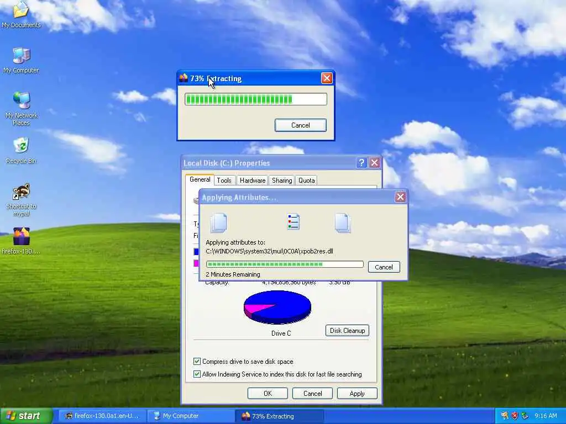Image resolution: width=566 pixels, height=424 pixels.
Task: Switch to My Computer taskbar item
Action: [x=190, y=416]
